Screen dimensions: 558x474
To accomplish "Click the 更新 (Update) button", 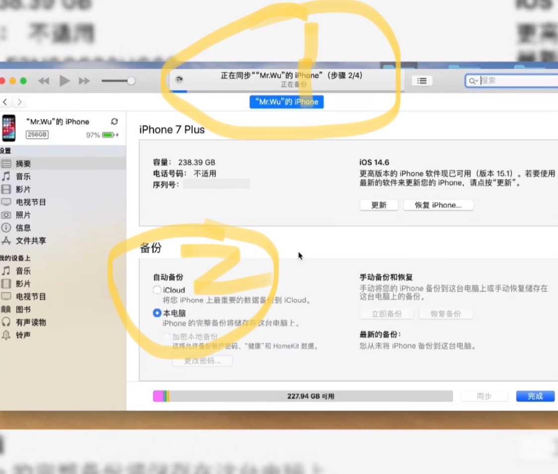I will (x=379, y=205).
